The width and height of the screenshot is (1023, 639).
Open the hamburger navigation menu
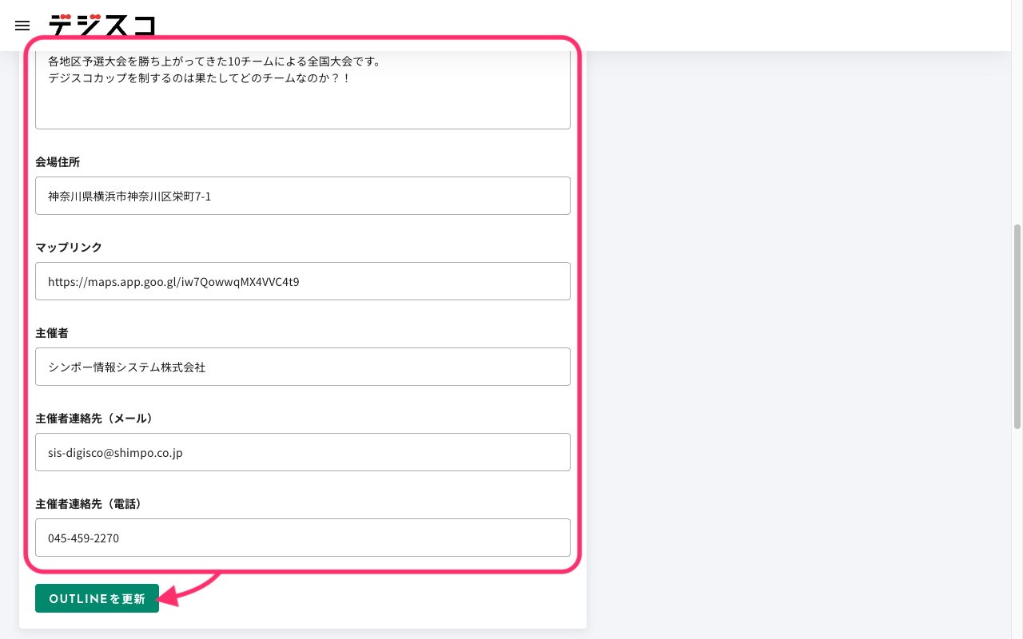22,26
